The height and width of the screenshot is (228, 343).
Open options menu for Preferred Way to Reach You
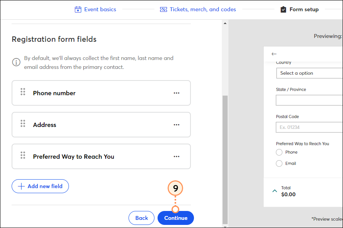(177, 156)
